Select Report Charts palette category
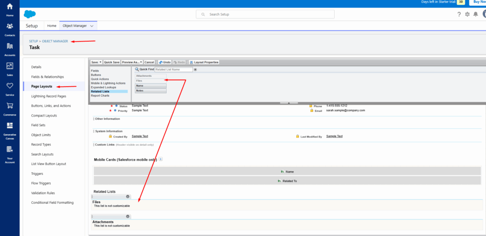 click(100, 96)
